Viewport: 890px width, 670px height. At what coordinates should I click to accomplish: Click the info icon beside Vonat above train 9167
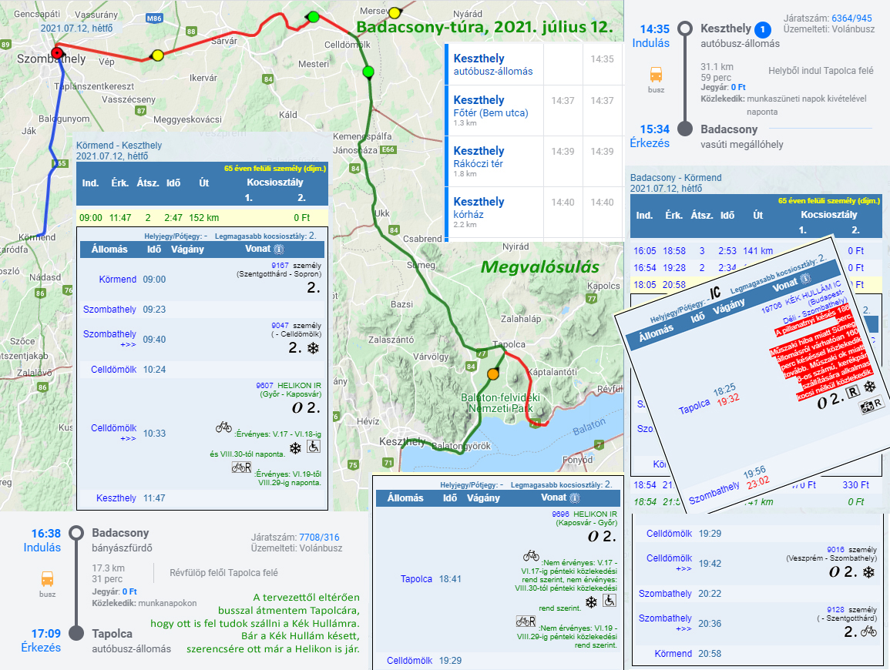279,250
